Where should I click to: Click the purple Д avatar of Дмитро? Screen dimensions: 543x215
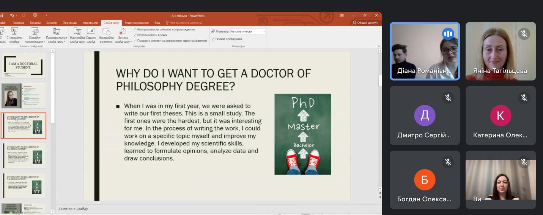pos(425,115)
